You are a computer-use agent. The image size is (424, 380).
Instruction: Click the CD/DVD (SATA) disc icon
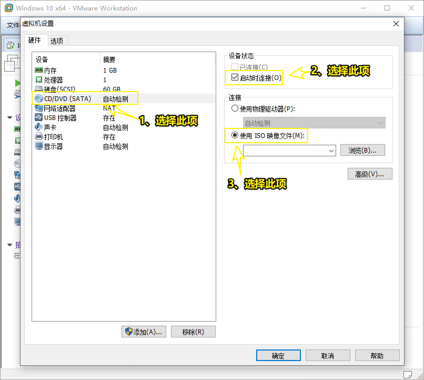[39, 99]
